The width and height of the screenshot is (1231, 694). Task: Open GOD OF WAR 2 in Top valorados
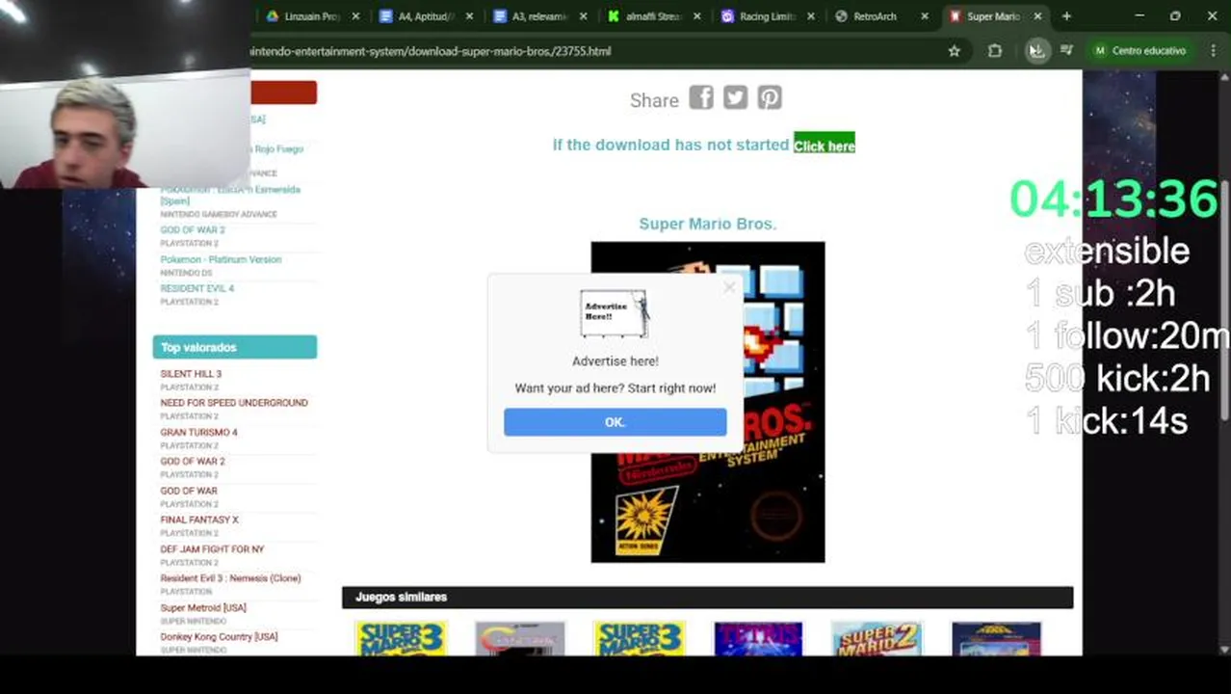click(x=193, y=461)
